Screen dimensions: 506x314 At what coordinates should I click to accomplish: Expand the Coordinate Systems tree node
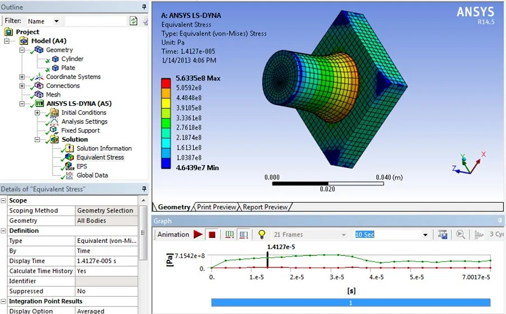pos(22,77)
